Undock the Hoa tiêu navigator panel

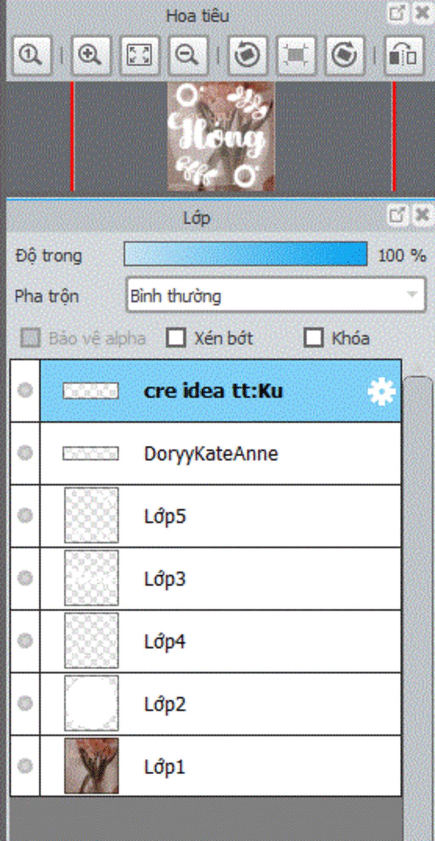pos(397,13)
